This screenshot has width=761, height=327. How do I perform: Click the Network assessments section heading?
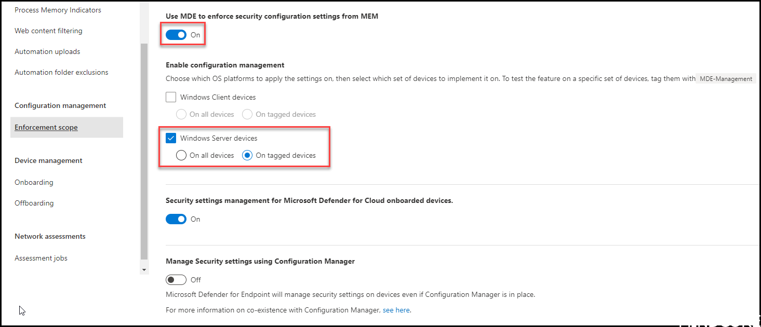click(x=50, y=236)
